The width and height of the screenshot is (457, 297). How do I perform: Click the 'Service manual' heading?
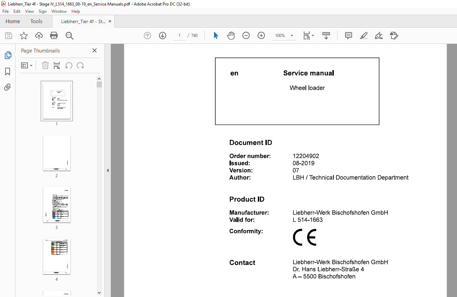(x=309, y=73)
